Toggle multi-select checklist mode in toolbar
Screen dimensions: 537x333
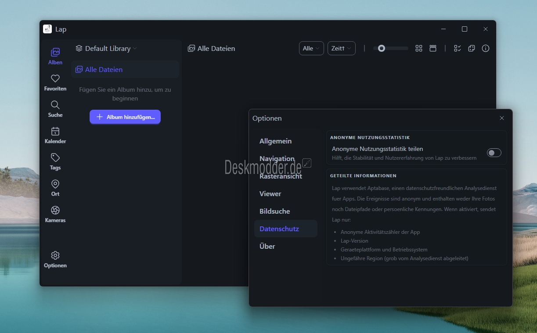point(457,48)
